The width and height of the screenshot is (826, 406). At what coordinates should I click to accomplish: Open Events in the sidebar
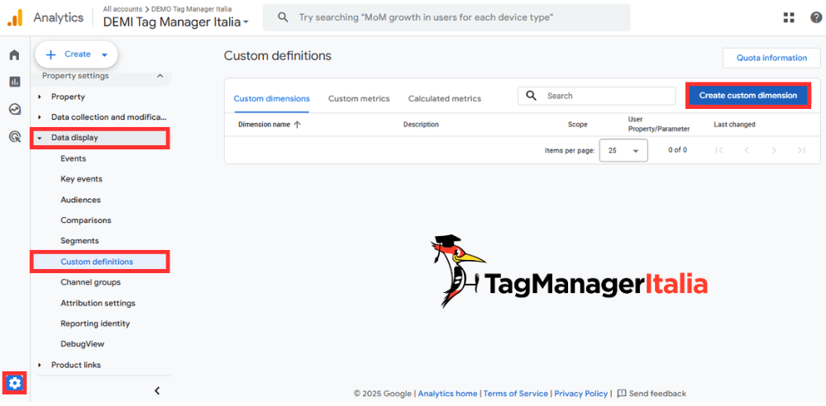(x=74, y=158)
